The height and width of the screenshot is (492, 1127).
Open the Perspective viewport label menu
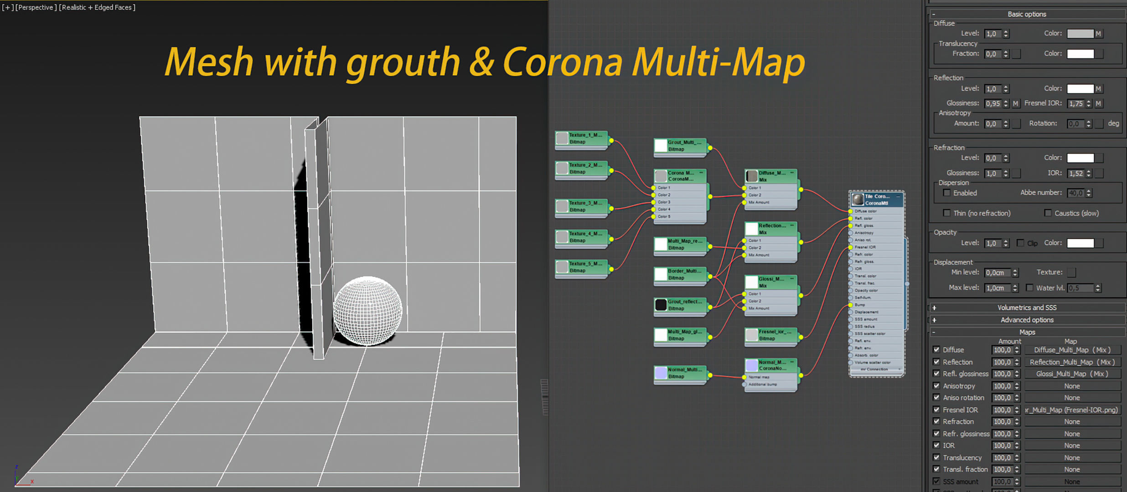(36, 7)
